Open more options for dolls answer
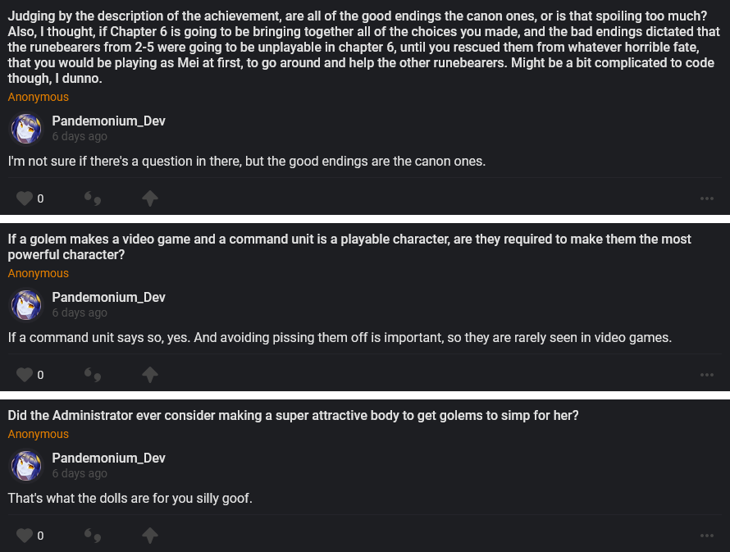The height and width of the screenshot is (552, 730). (707, 536)
